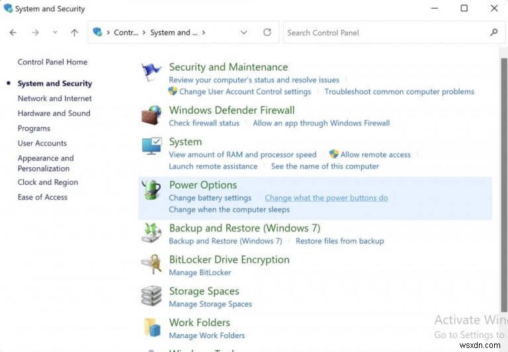Open Appearance and Personalization category
Screen dimensions: 508x352
[x=46, y=163]
